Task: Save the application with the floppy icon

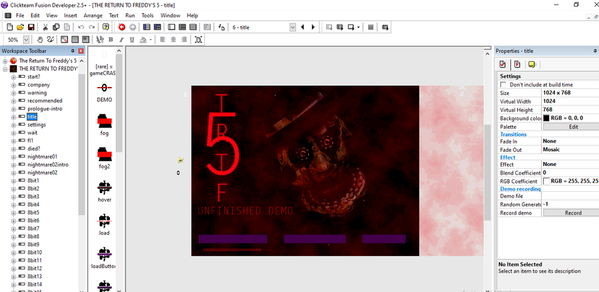Action: 31,27
